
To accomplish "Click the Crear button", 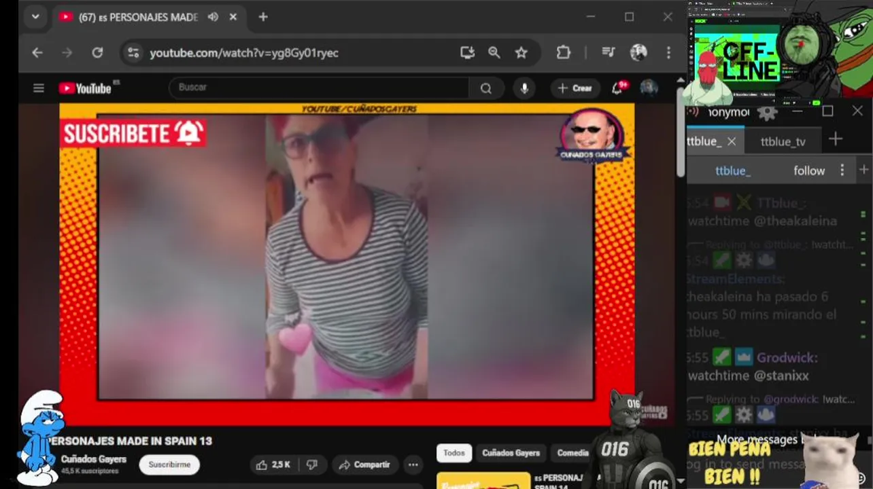I will pyautogui.click(x=575, y=88).
